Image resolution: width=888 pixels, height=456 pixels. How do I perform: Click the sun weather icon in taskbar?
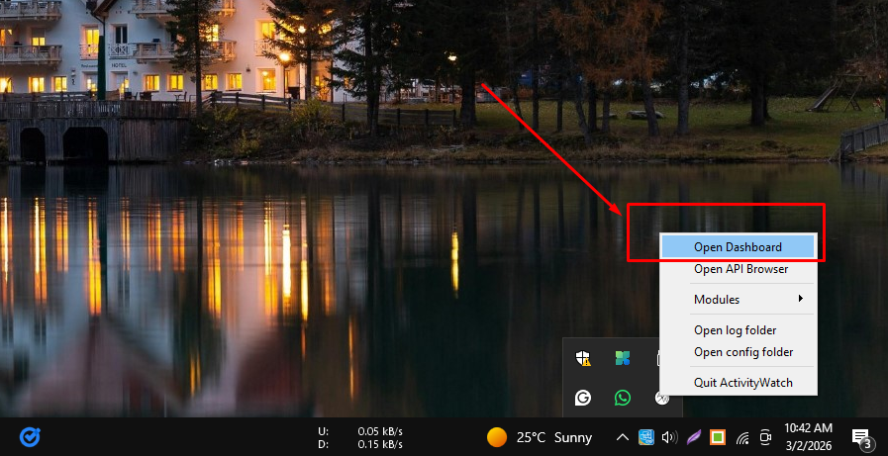[x=497, y=437]
